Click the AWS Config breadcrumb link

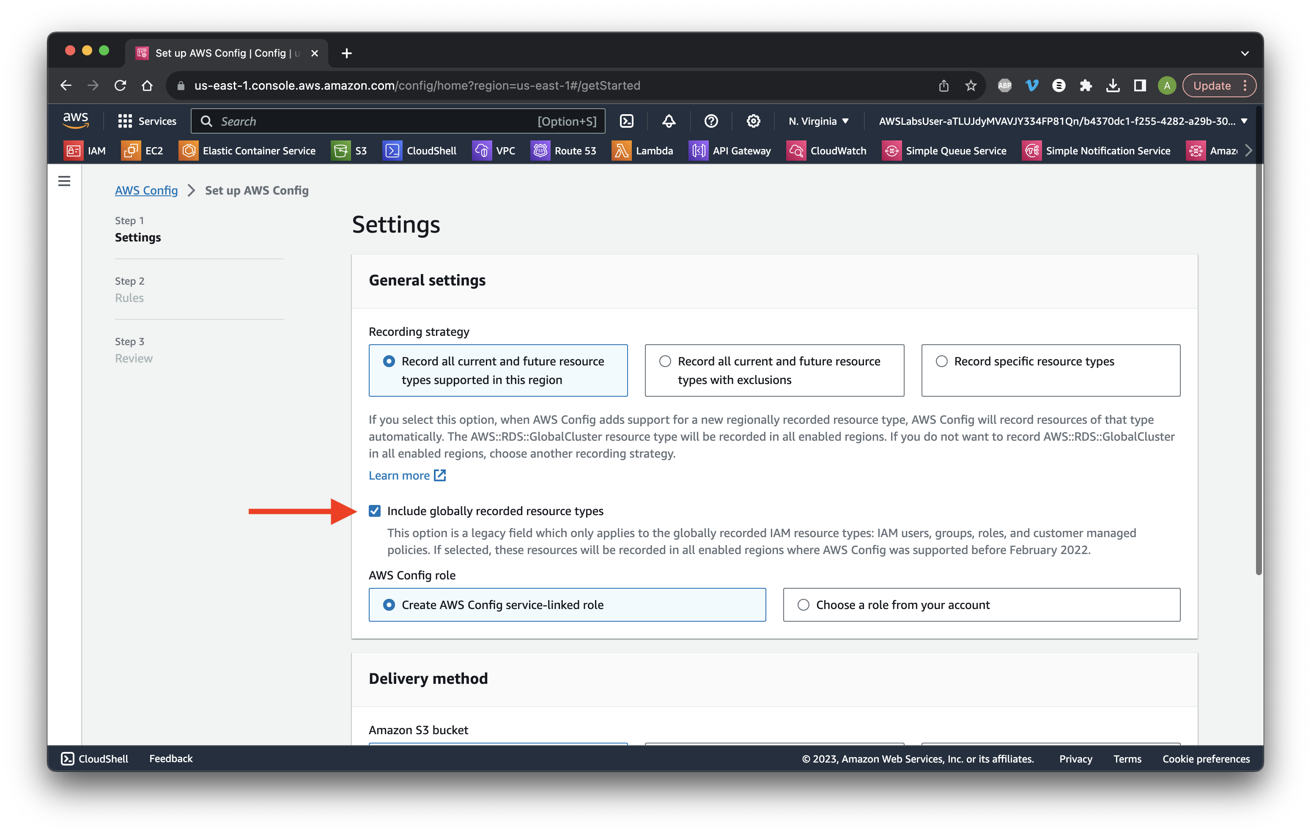[x=146, y=190]
